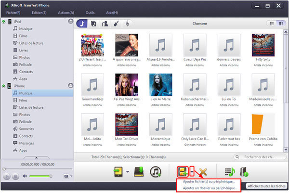This screenshot has width=289, height=193.
Task: Open the Outils menu
Action: pyautogui.click(x=90, y=13)
